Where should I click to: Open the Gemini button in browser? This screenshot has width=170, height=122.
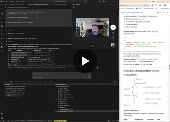(153, 2)
